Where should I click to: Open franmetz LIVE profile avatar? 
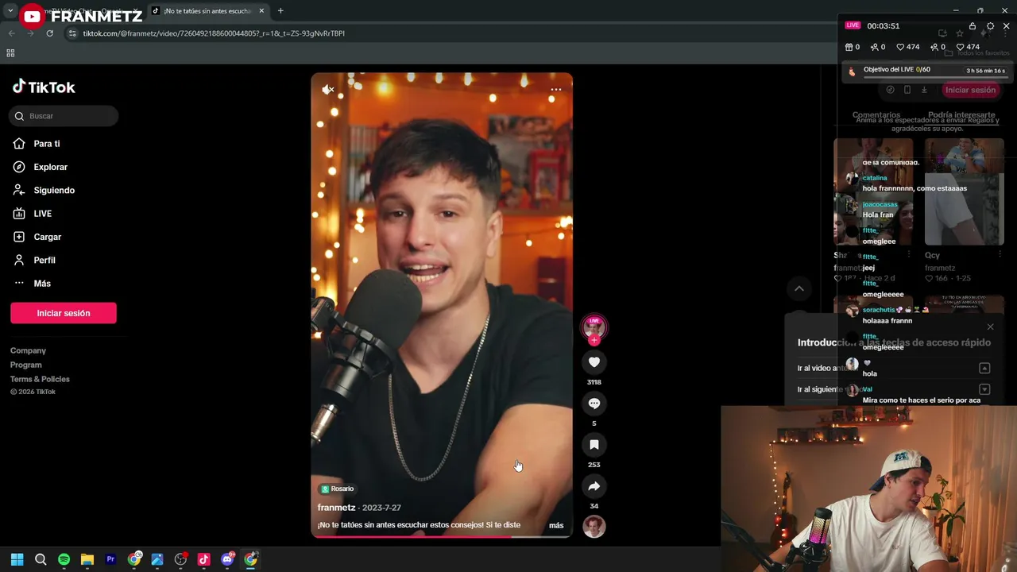594,327
